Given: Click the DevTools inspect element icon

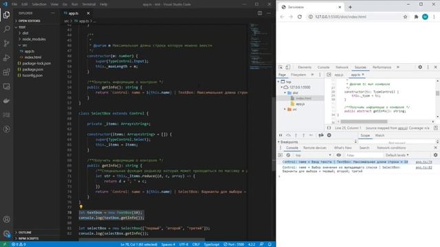Looking at the screenshot, I should [x=280, y=67].
